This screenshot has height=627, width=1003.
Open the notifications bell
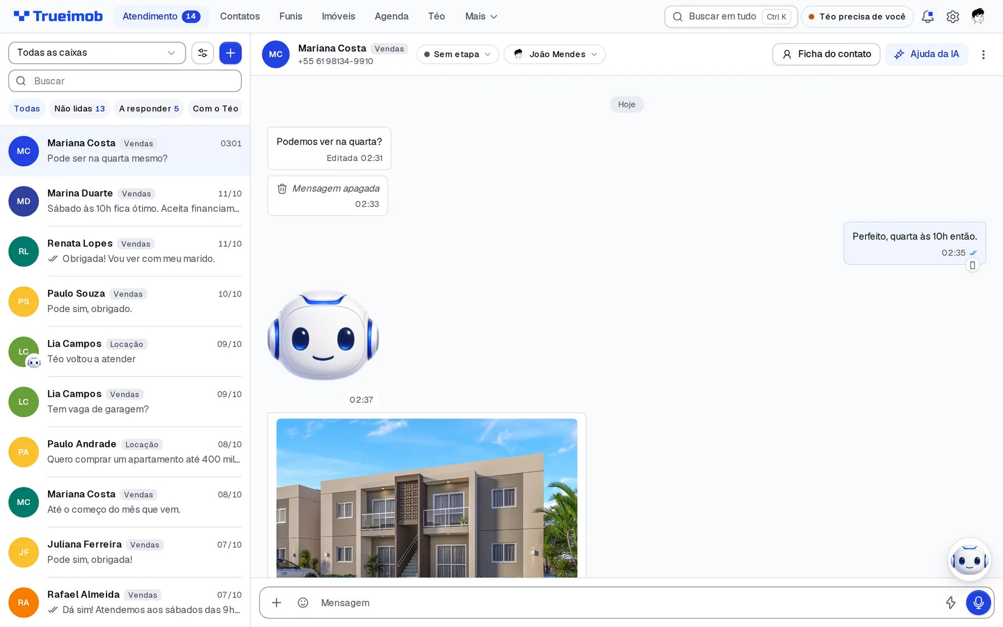point(927,17)
